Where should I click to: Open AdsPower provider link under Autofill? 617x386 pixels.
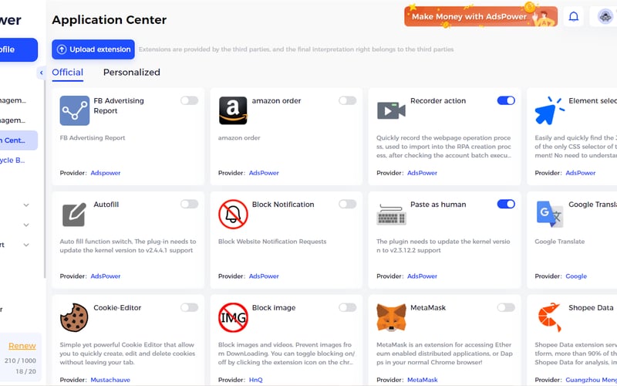point(106,276)
